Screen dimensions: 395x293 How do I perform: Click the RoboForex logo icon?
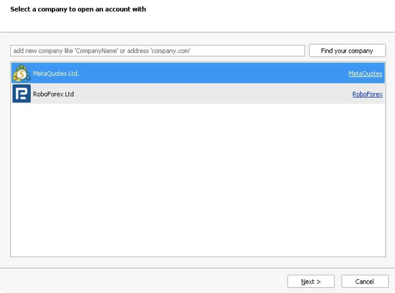22,94
